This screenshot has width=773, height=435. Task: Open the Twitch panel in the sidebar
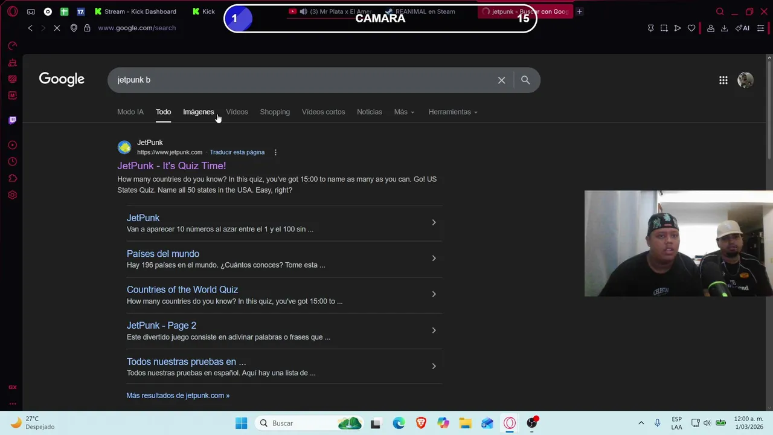(12, 120)
